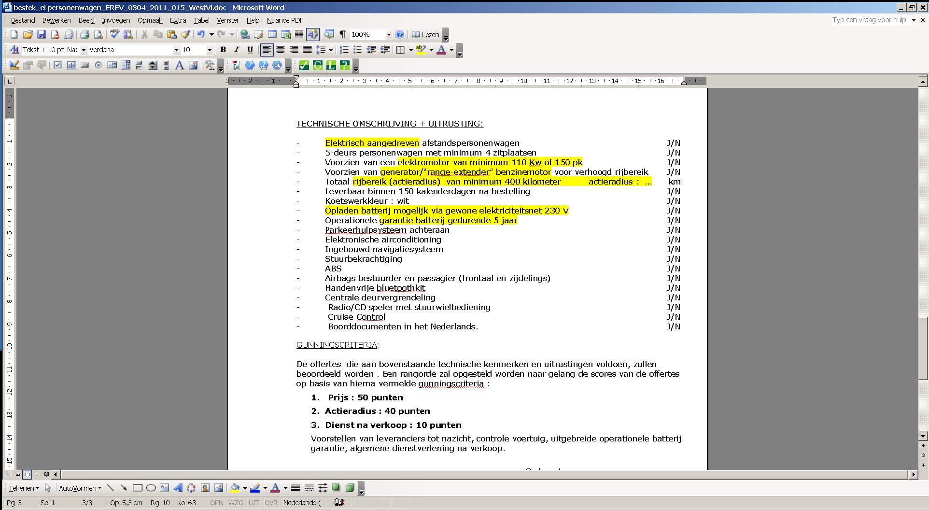Click the help question input field
Screen dimensions: 929x510
coord(869,20)
